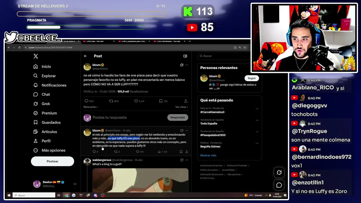This screenshot has height=203, width=361.
Task: Click Grok icon on waldangerous post
Action: (182, 160)
